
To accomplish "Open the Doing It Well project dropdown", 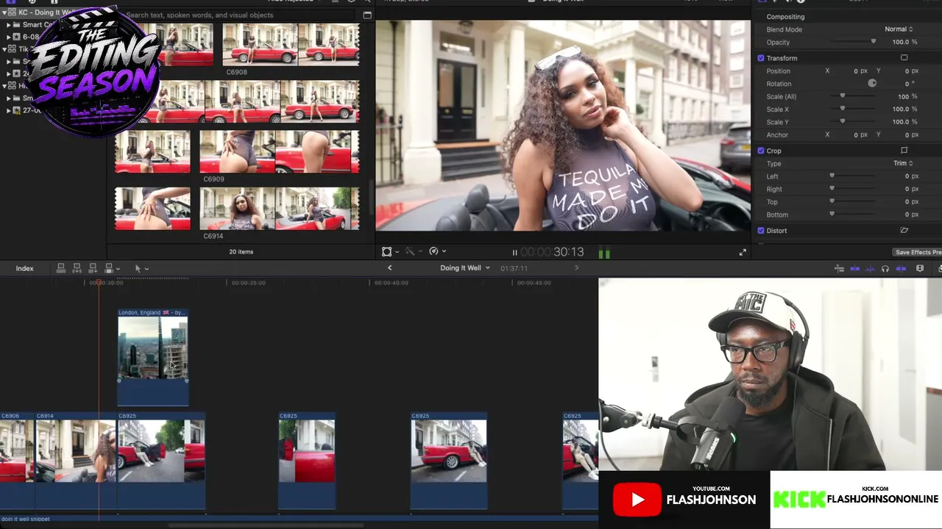I will click(465, 268).
